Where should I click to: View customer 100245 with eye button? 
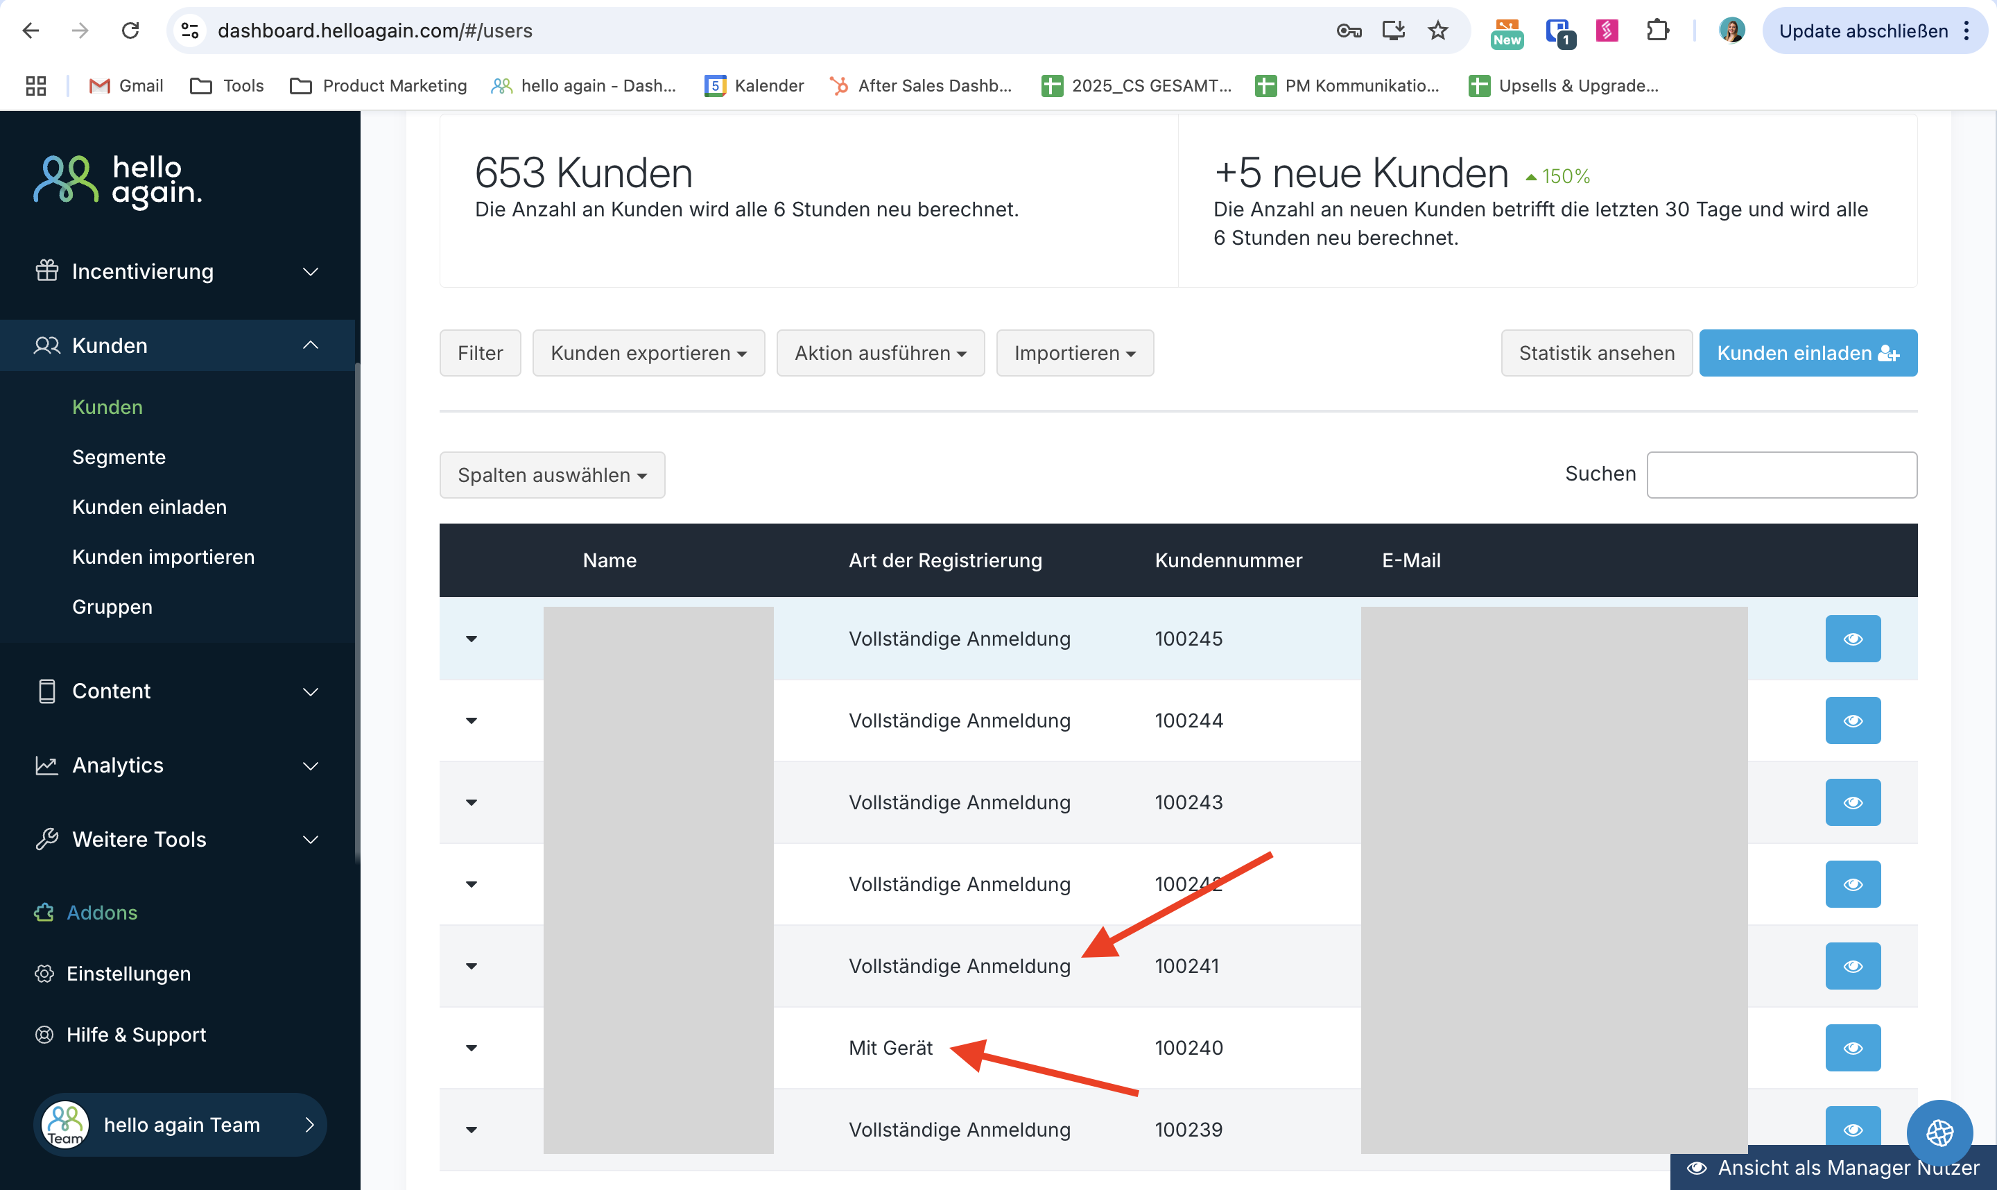point(1853,638)
